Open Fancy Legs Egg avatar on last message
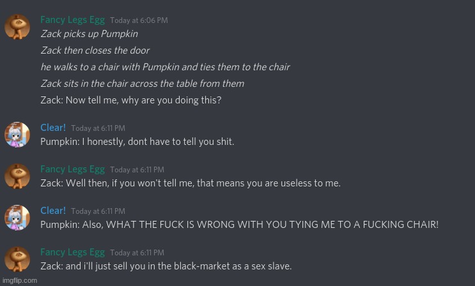475x286 pixels. pyautogui.click(x=17, y=259)
